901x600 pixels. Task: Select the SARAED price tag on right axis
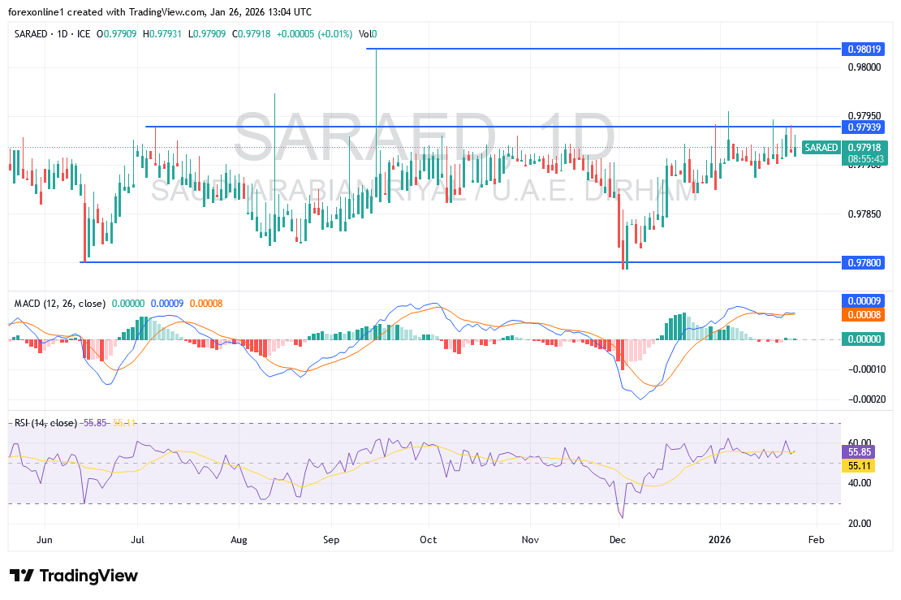[x=821, y=148]
